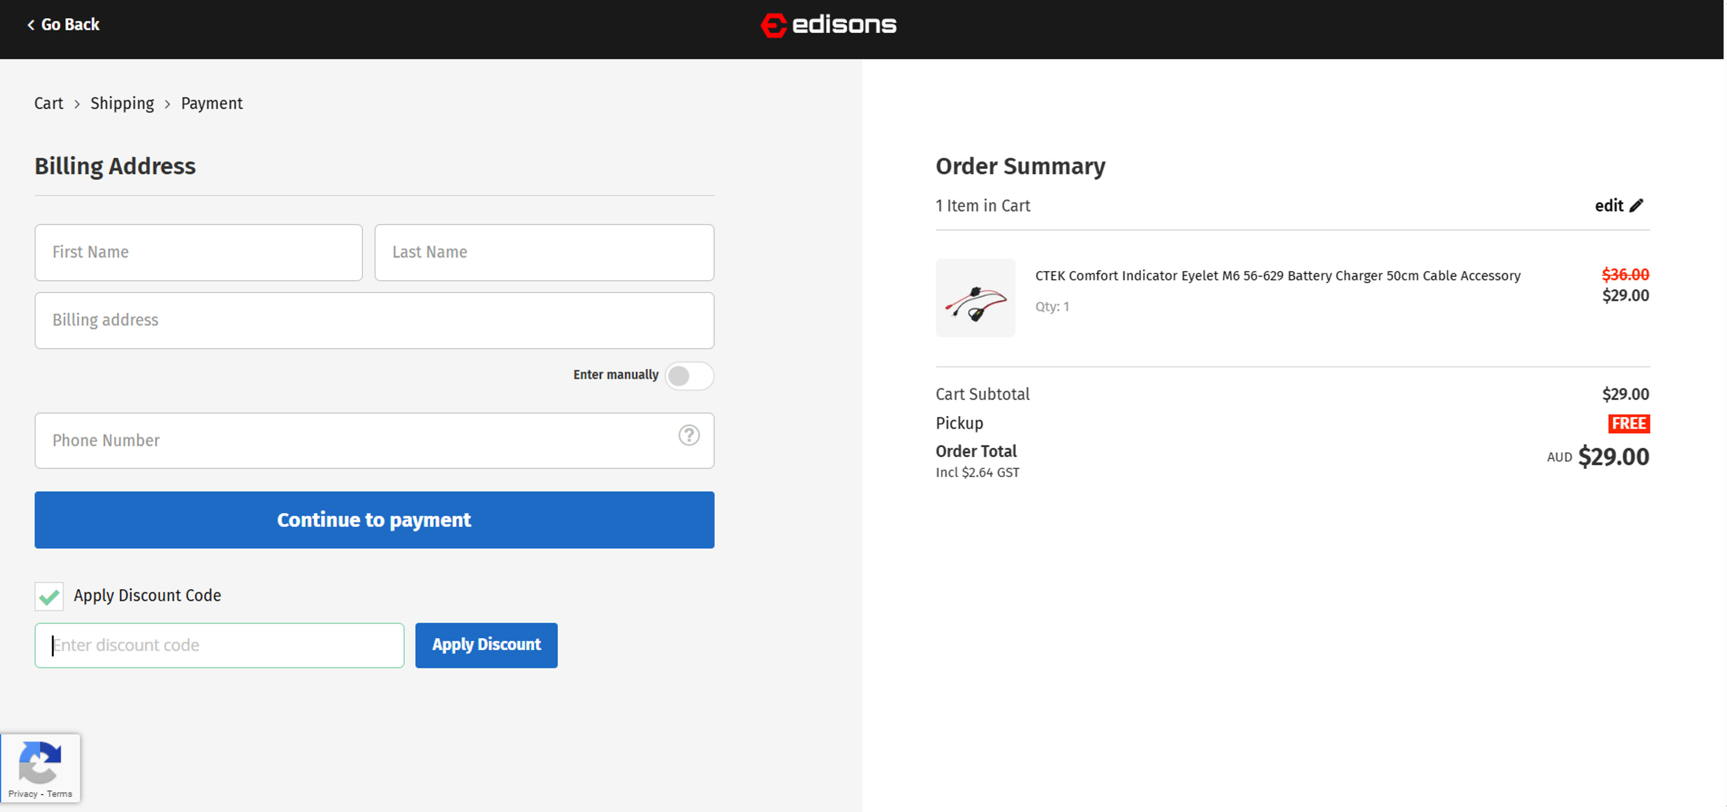Click the 1 Item in Cart text
Screen dimensions: 1727x812
tap(983, 205)
